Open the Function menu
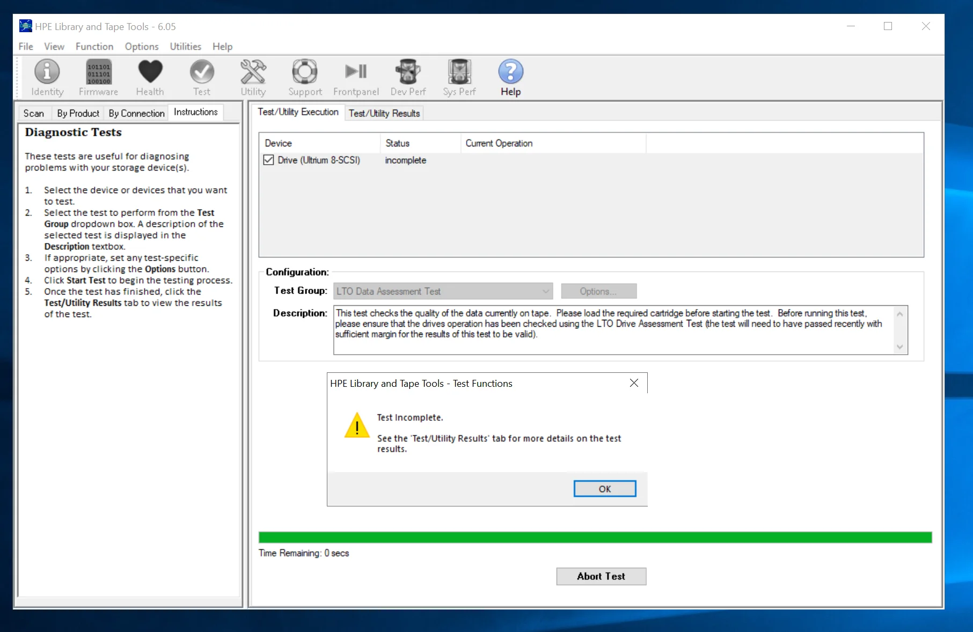 94,47
